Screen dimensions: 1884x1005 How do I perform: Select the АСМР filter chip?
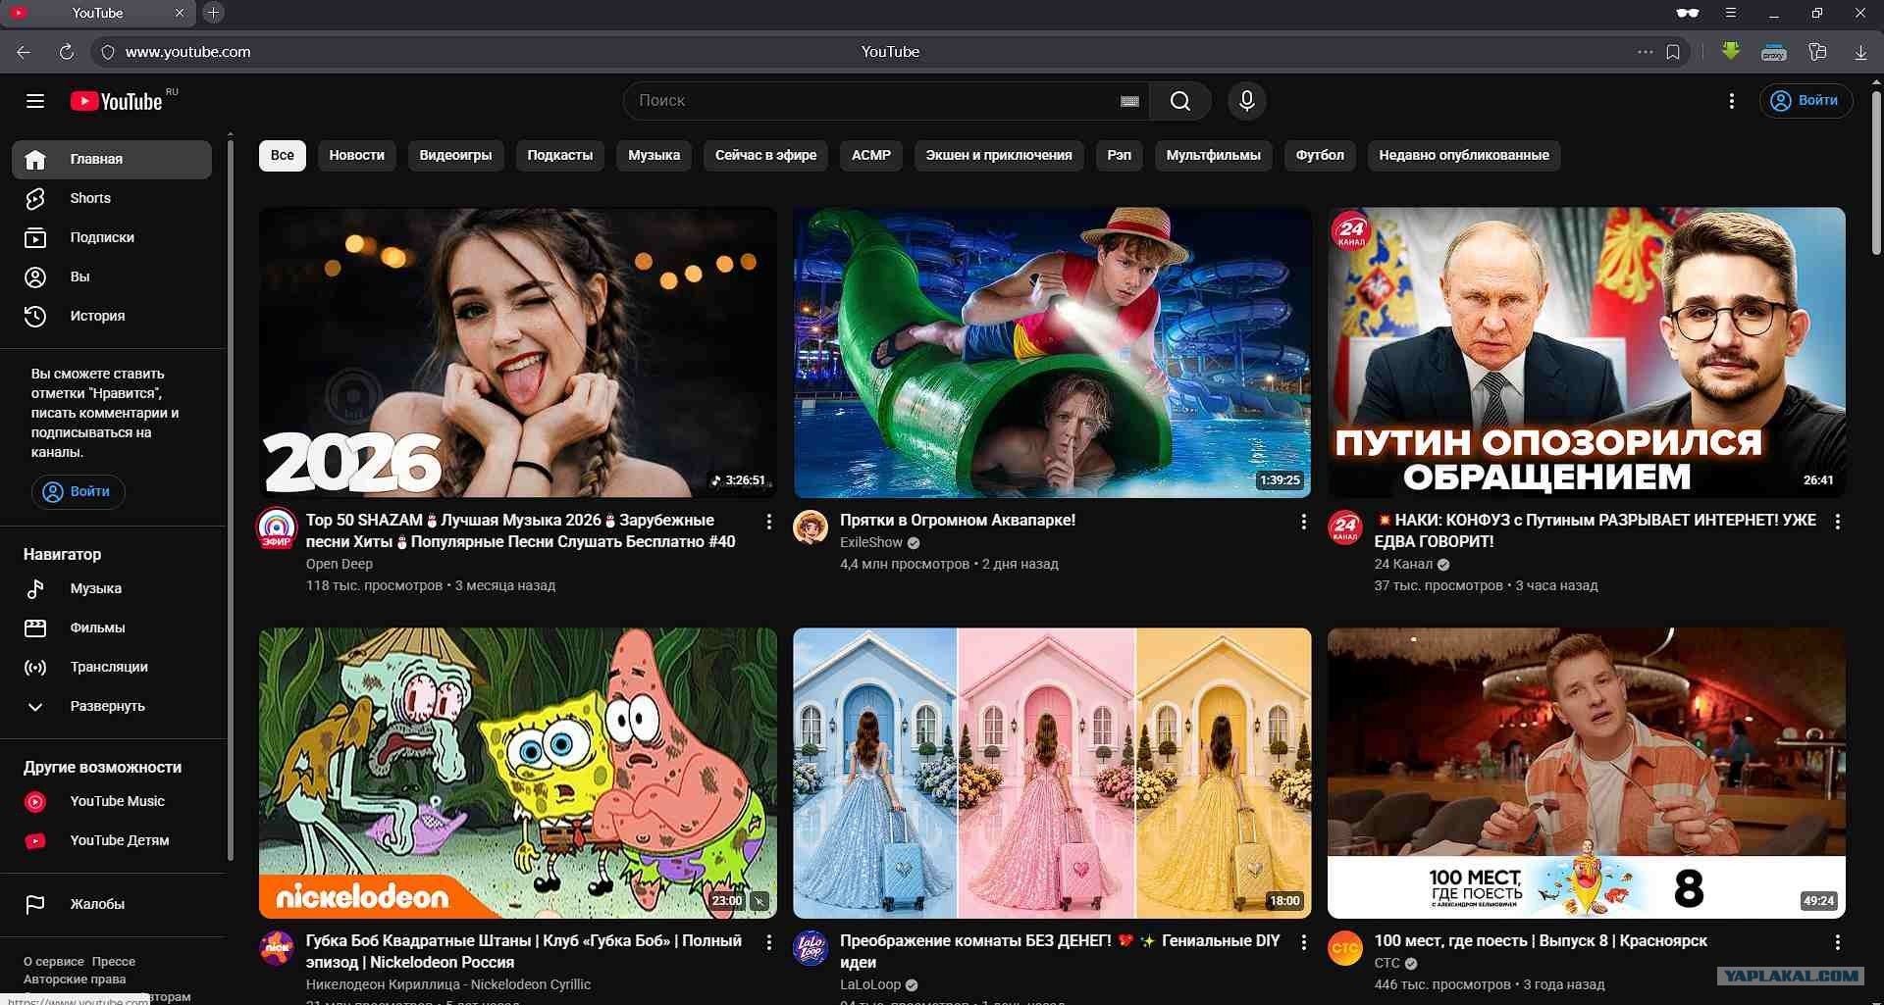(871, 155)
